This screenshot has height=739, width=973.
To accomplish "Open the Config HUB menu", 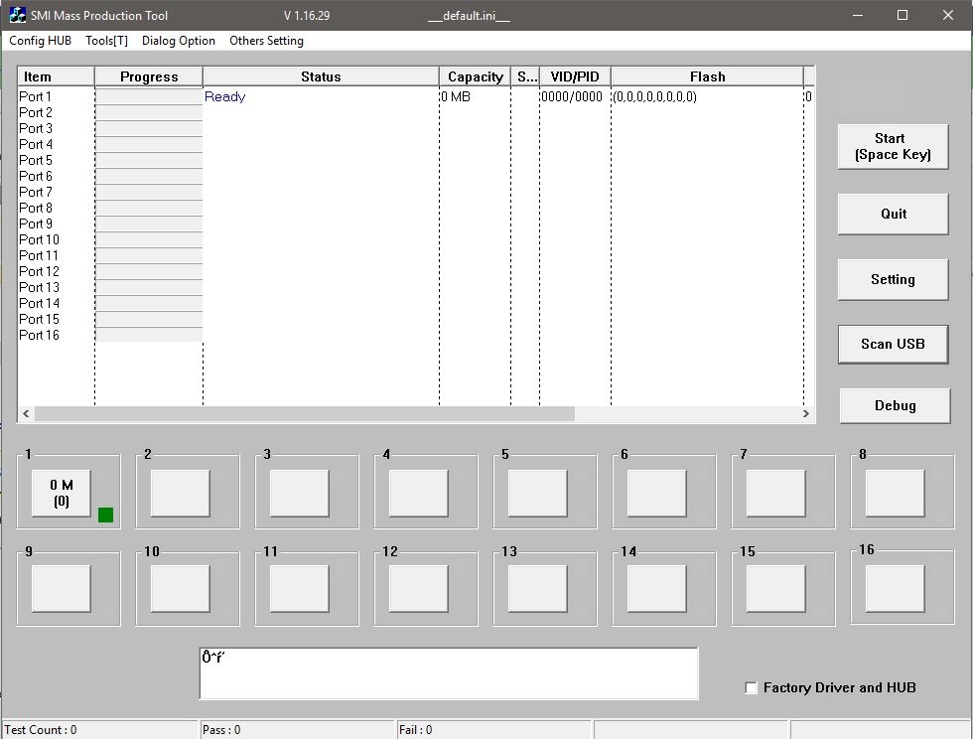I will (41, 41).
